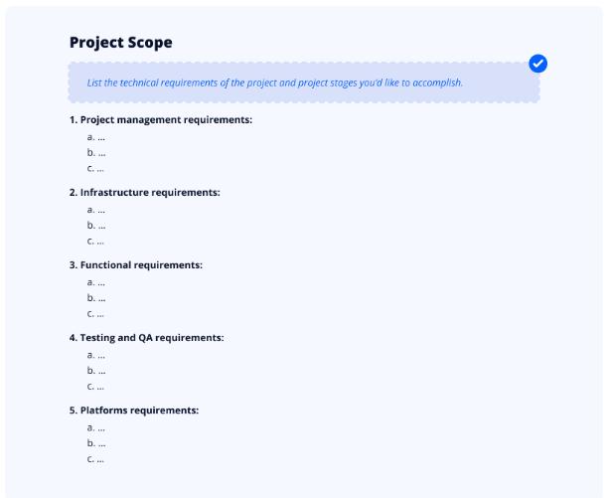Click item a under Functional requirements

tap(96, 282)
